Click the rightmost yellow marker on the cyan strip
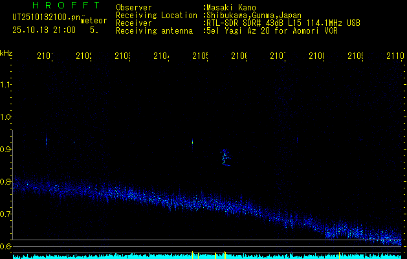The image size is (407, 259). click(x=339, y=255)
